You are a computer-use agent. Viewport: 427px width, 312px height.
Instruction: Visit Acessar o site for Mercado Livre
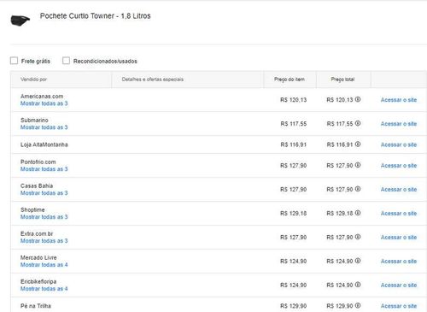(399, 262)
